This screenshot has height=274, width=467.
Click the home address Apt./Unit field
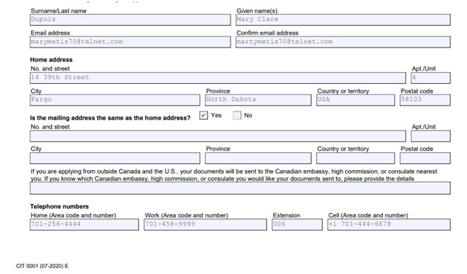coord(431,78)
